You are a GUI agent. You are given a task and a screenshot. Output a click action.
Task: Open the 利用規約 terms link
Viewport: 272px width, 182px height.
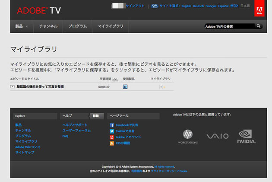click(136, 171)
